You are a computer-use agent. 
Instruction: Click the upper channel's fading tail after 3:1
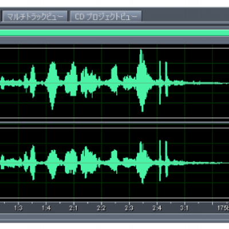click(206, 83)
